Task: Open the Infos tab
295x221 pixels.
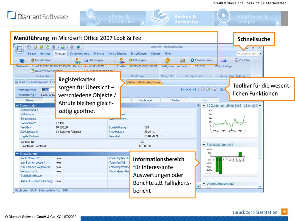Action: point(205,100)
